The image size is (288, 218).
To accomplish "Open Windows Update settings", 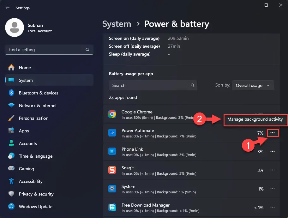I will coord(49,207).
